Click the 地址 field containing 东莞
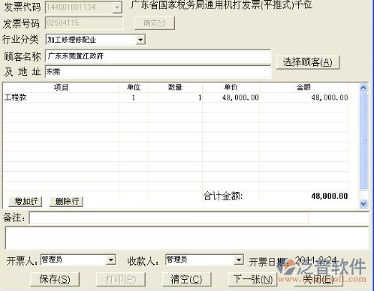The image size is (374, 291). point(158,72)
